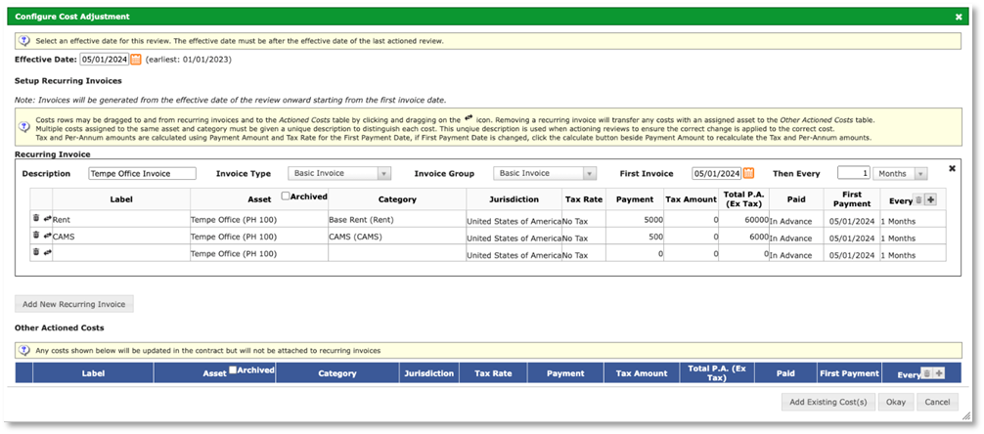Click the drag handle icon on the Rent row

48,218
